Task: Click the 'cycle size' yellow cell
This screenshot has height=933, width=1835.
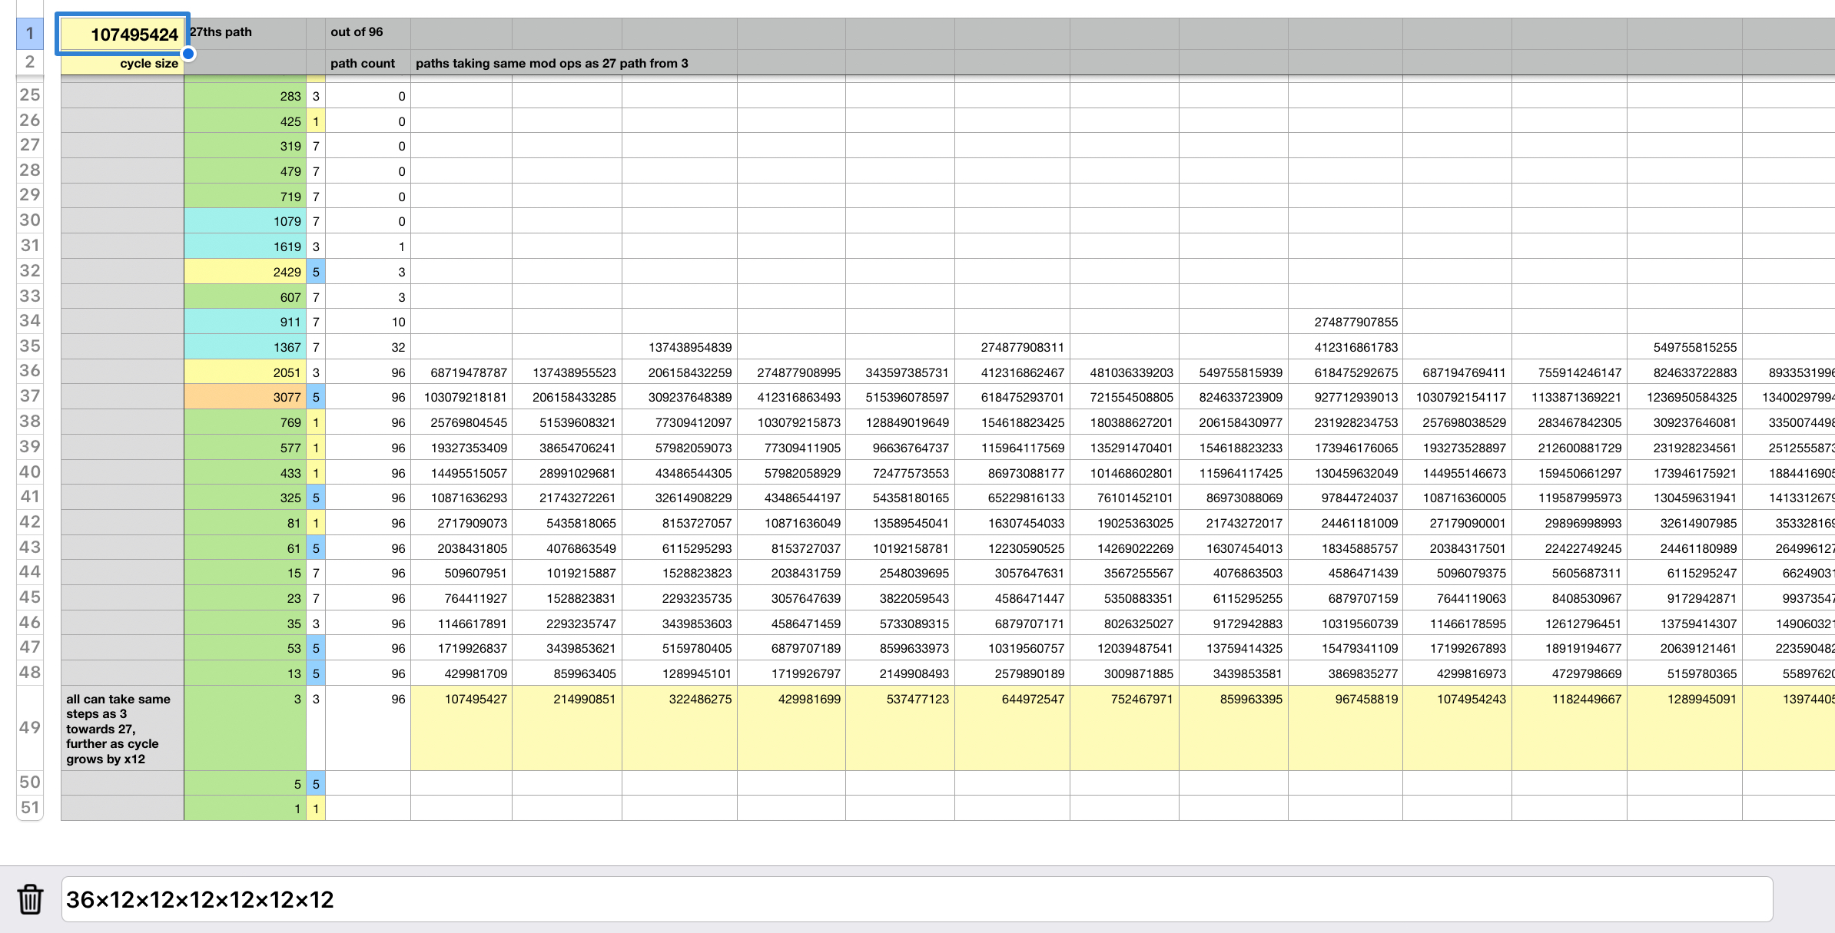Action: pyautogui.click(x=122, y=64)
